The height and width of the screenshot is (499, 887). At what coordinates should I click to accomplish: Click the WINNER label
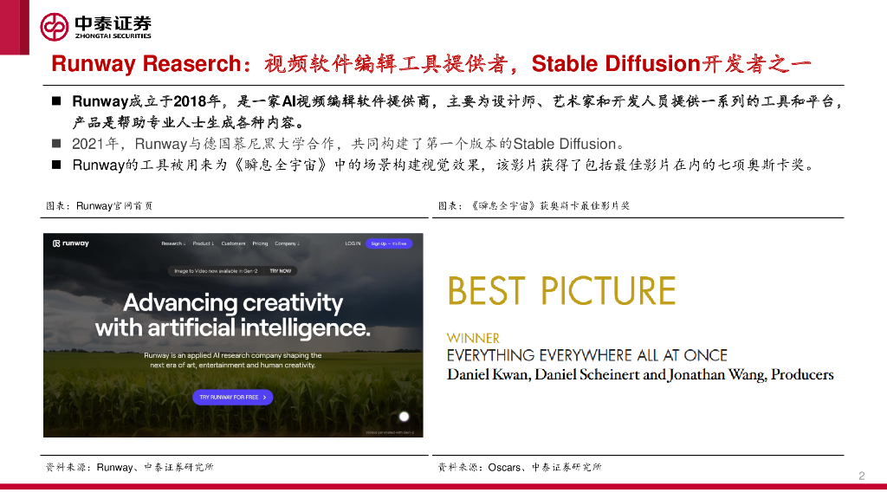pyautogui.click(x=473, y=339)
